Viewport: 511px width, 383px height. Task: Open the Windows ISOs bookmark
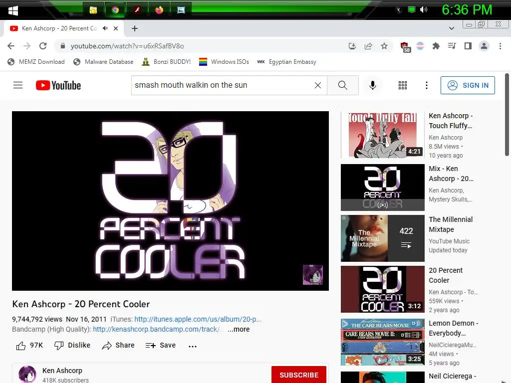pos(224,62)
